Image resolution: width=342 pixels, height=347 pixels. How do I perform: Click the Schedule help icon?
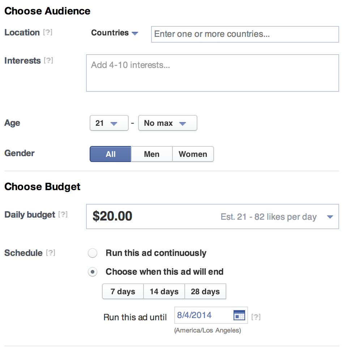51,253
